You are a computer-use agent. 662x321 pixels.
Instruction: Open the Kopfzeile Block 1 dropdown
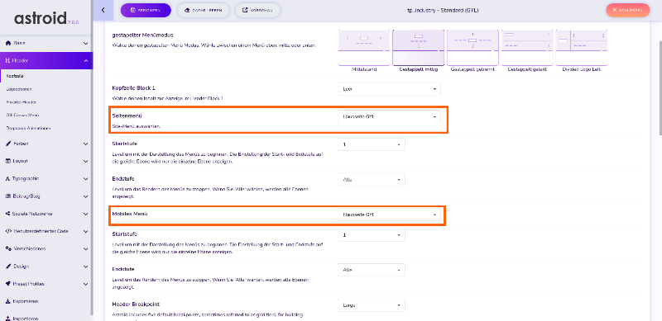389,89
